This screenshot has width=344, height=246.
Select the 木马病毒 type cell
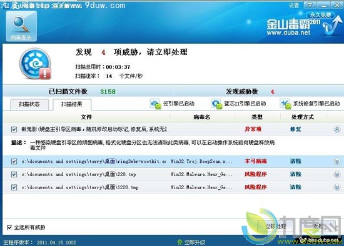256,161
